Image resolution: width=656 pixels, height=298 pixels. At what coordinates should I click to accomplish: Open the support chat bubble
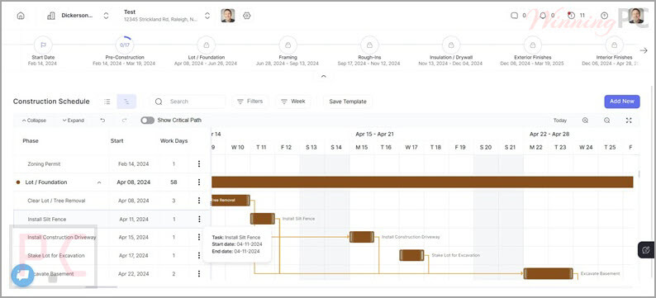point(22,276)
